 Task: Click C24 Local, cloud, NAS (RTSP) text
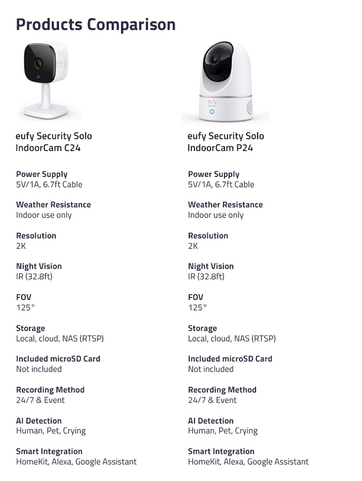[x=60, y=339]
